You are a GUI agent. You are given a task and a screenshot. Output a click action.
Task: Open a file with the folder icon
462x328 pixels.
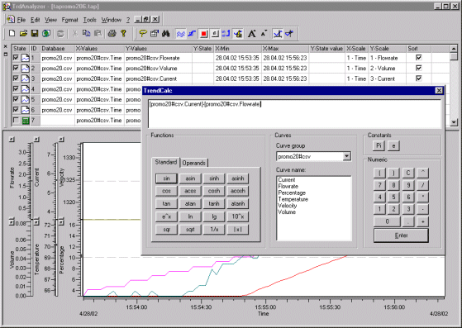click(x=23, y=33)
